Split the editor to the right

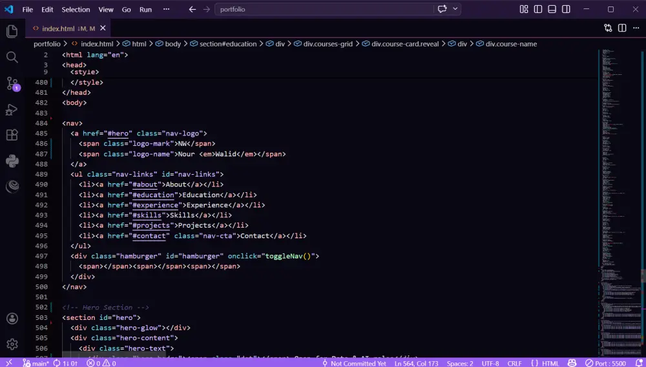pyautogui.click(x=622, y=28)
